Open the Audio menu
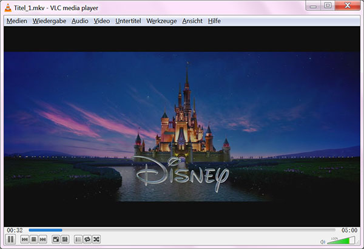This screenshot has height=249, width=364. (80, 21)
